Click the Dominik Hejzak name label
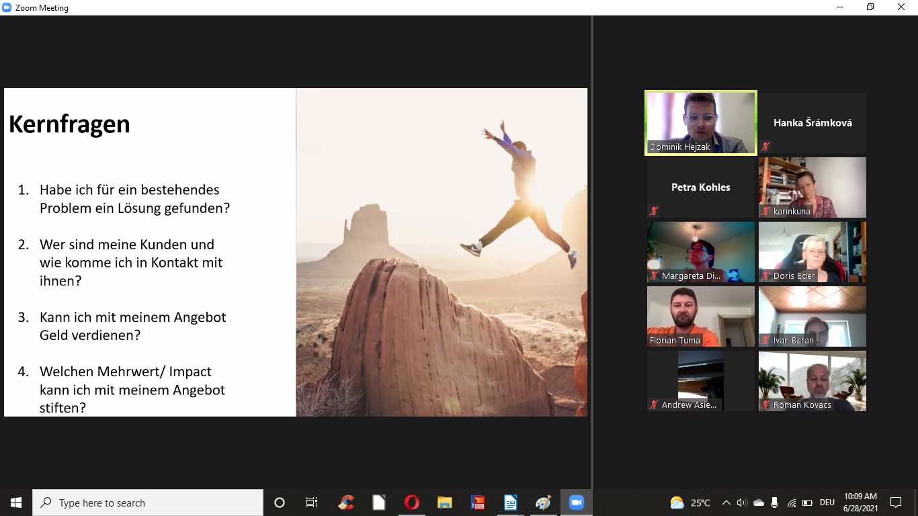The image size is (918, 516). click(680, 146)
